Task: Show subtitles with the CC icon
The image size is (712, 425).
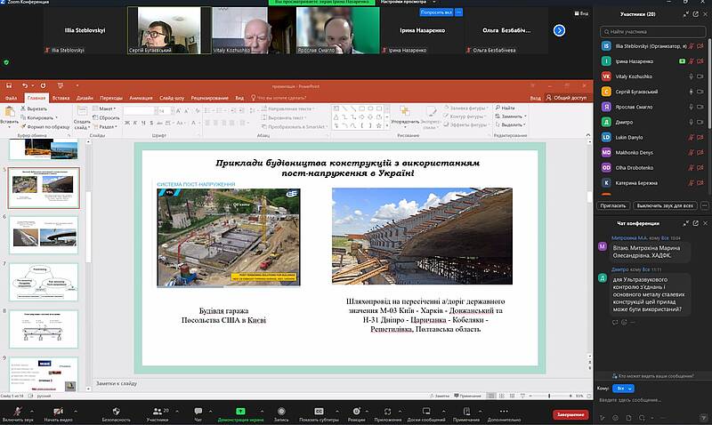Action: tap(319, 411)
